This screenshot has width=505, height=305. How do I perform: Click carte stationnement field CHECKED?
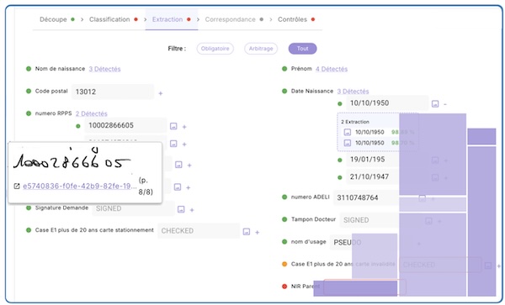click(199, 231)
